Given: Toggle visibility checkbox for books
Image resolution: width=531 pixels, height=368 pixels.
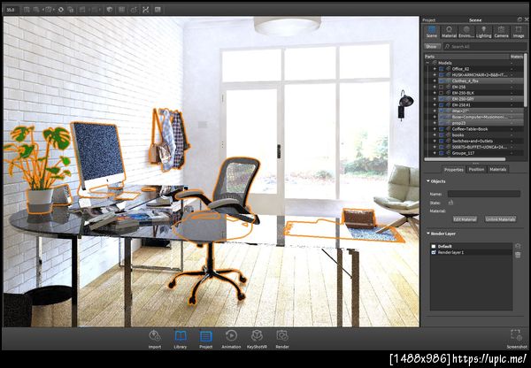Looking at the screenshot, I should click(x=442, y=135).
